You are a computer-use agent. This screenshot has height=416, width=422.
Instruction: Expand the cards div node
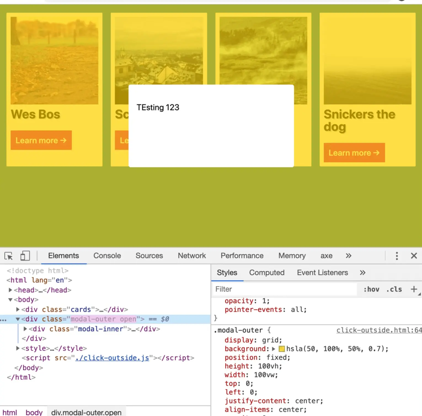point(18,309)
